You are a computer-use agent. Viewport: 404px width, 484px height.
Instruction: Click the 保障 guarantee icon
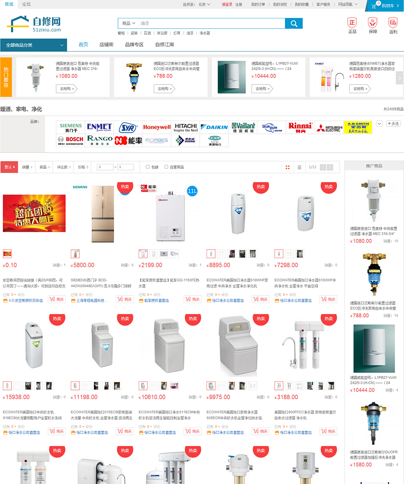click(372, 23)
